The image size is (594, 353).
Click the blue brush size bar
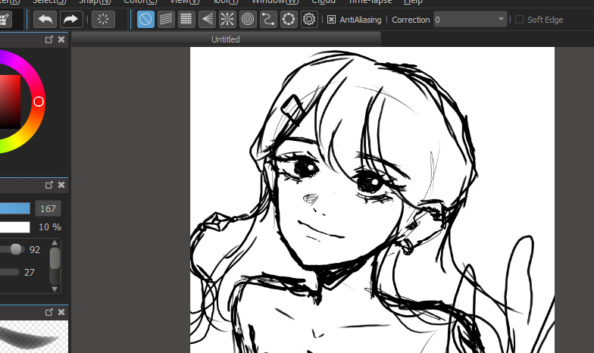click(15, 208)
